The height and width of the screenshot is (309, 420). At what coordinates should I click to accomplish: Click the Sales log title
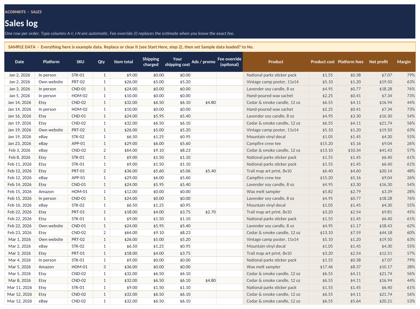coord(21,23)
